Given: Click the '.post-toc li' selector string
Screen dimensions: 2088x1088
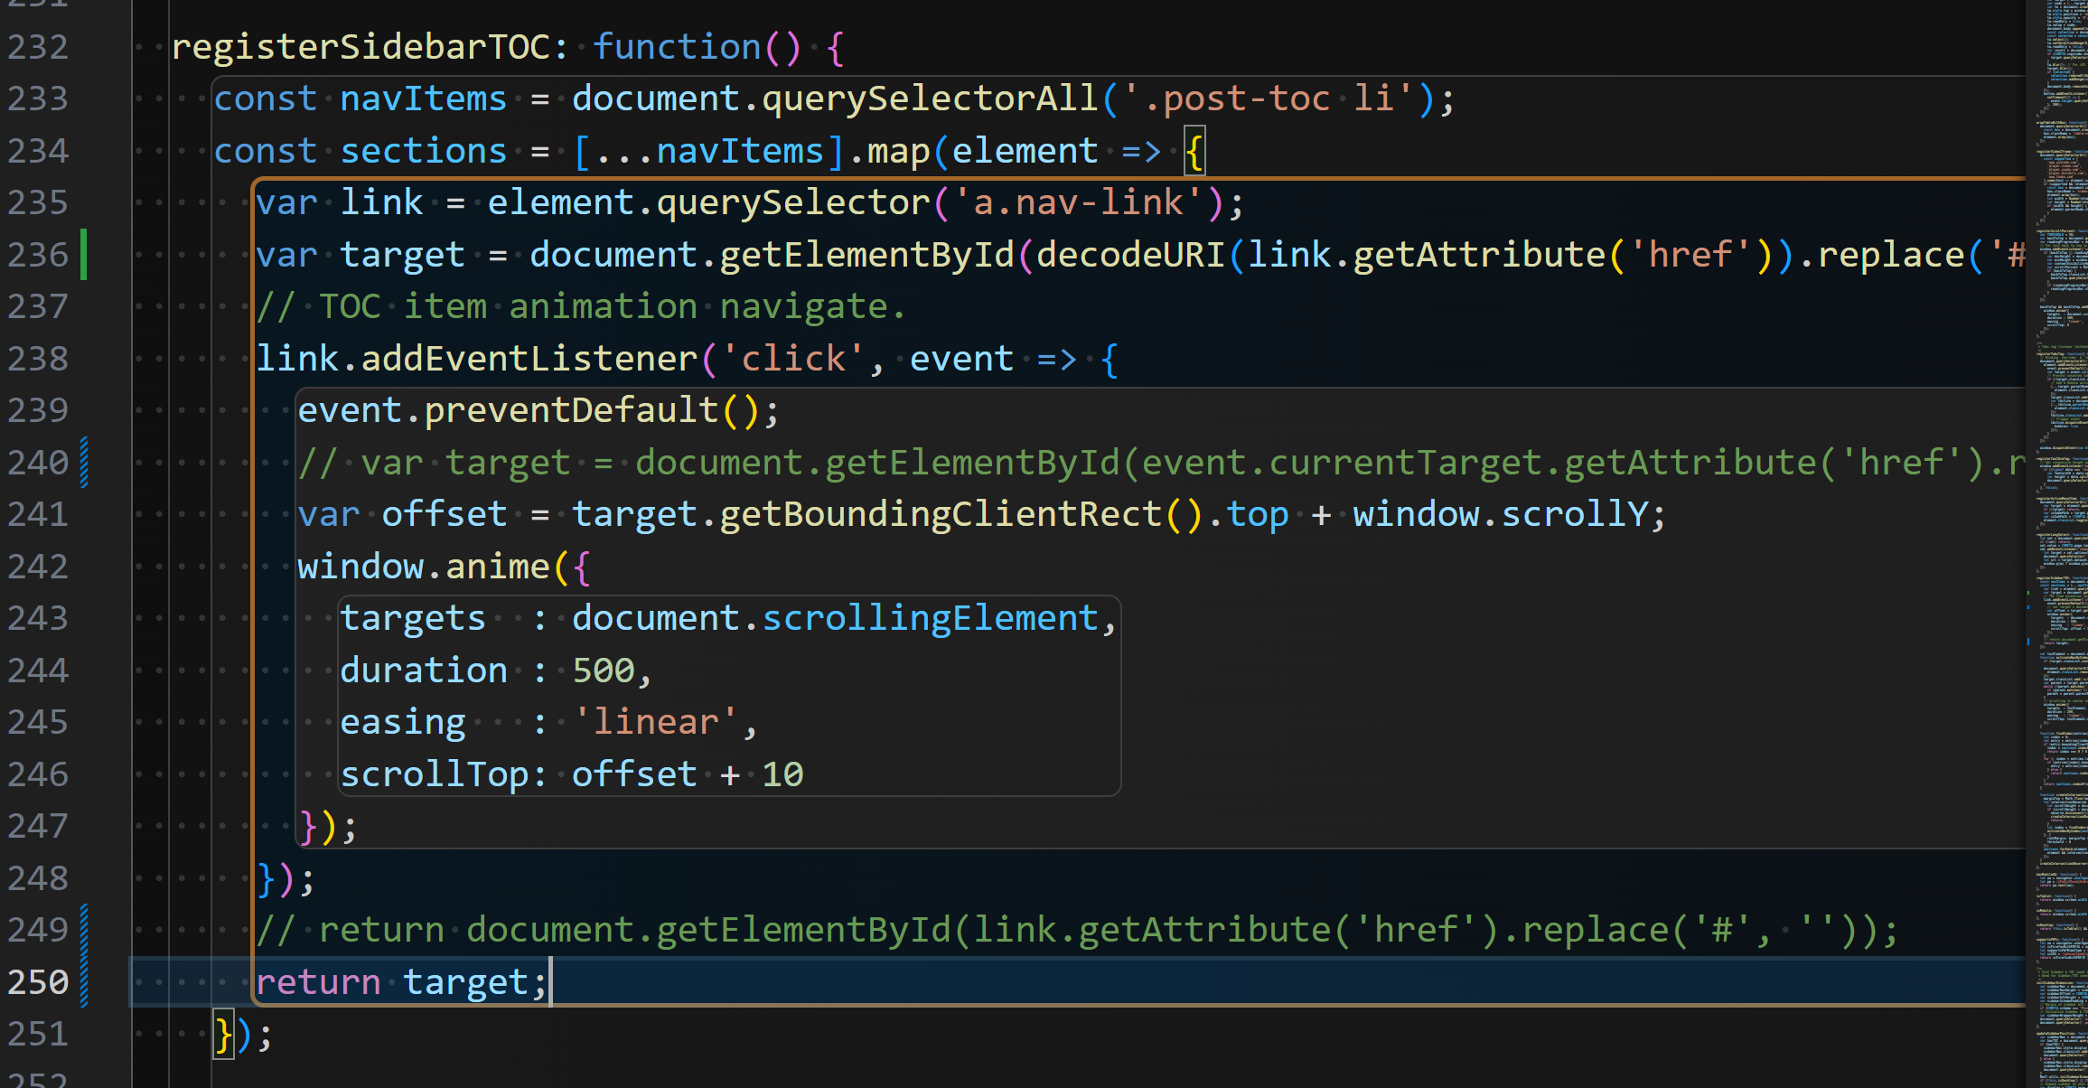Looking at the screenshot, I should (x=1269, y=98).
